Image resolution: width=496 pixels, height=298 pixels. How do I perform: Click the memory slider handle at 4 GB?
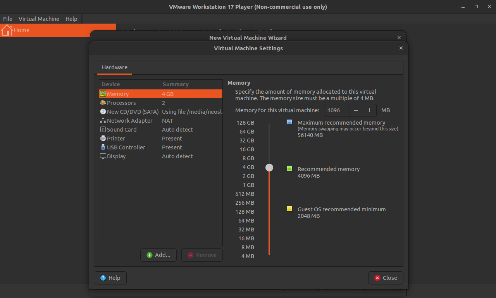point(269,168)
